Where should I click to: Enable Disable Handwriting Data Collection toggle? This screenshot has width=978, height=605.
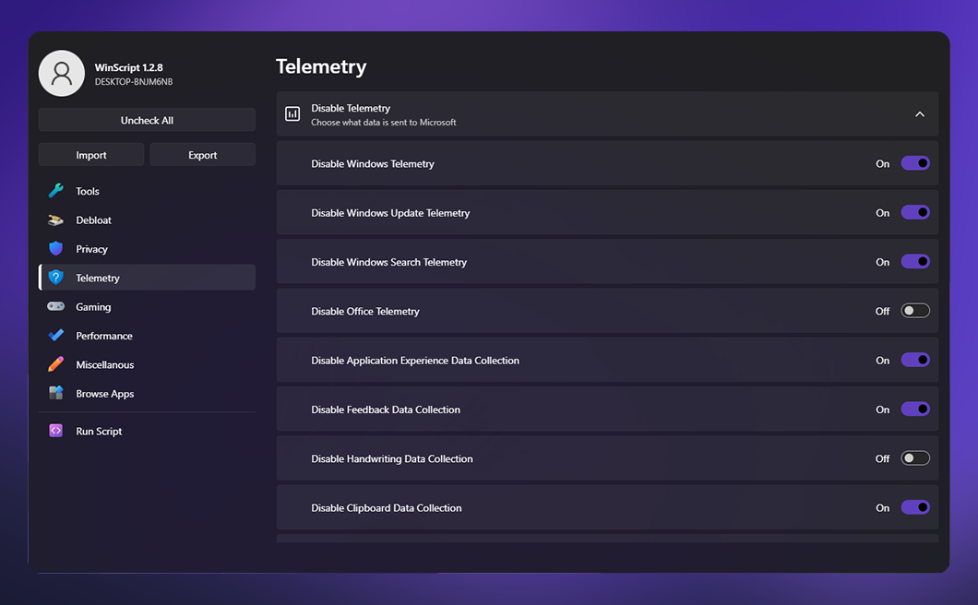pyautogui.click(x=914, y=458)
